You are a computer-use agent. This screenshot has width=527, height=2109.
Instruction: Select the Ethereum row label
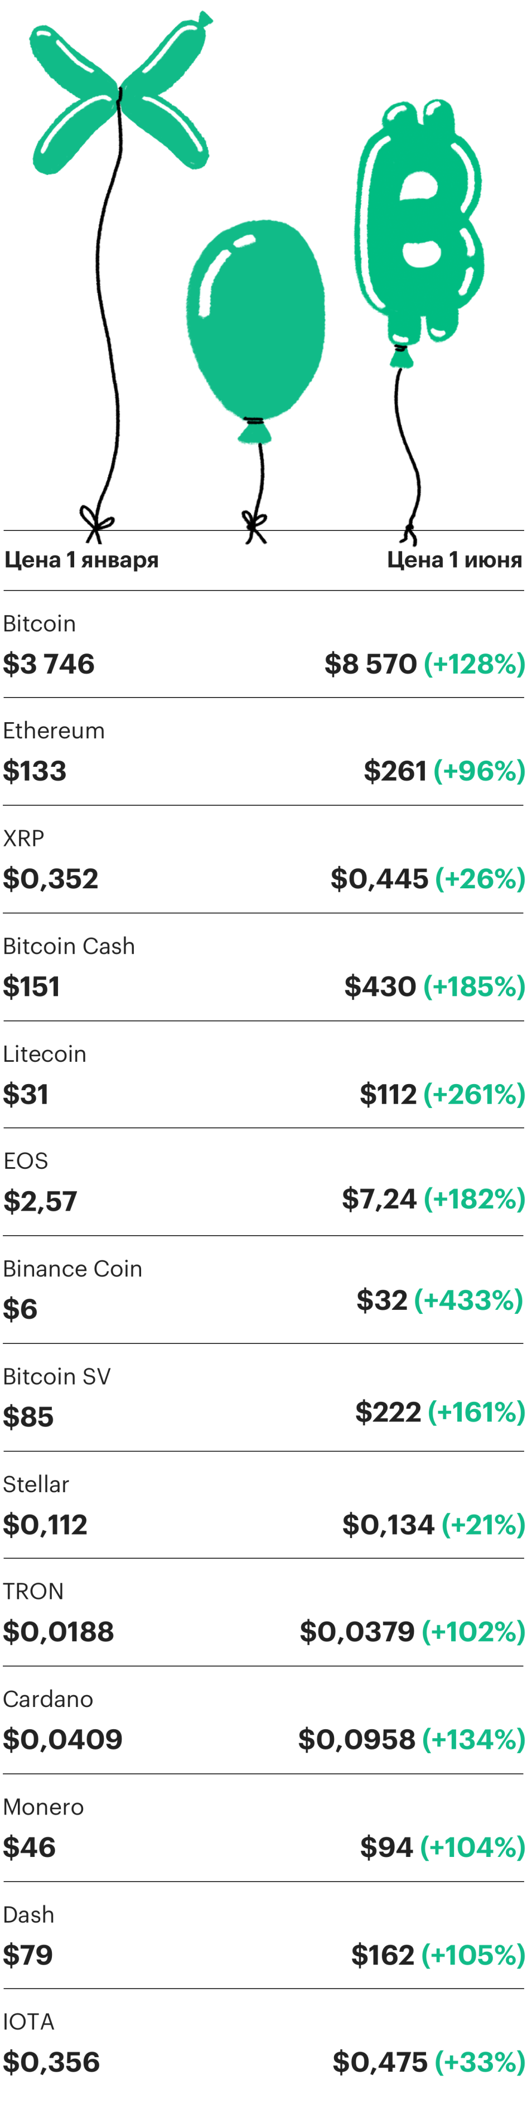(54, 731)
